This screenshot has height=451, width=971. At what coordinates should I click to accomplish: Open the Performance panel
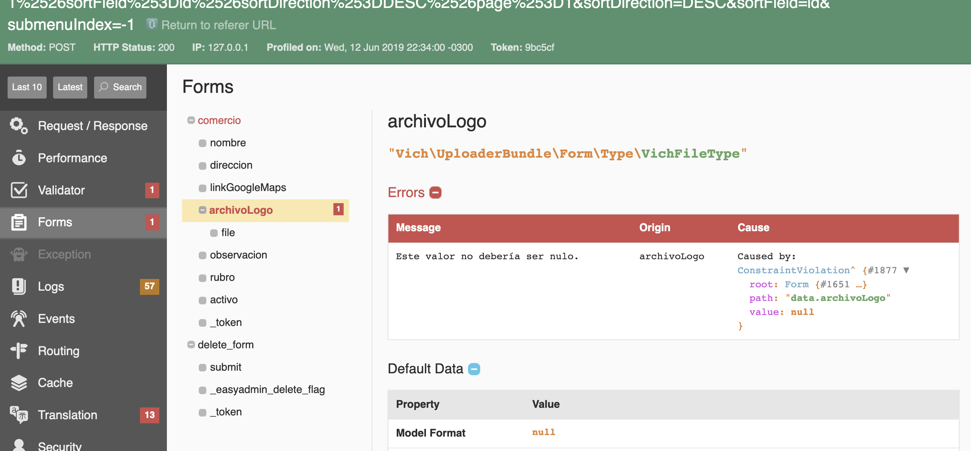pyautogui.click(x=83, y=158)
